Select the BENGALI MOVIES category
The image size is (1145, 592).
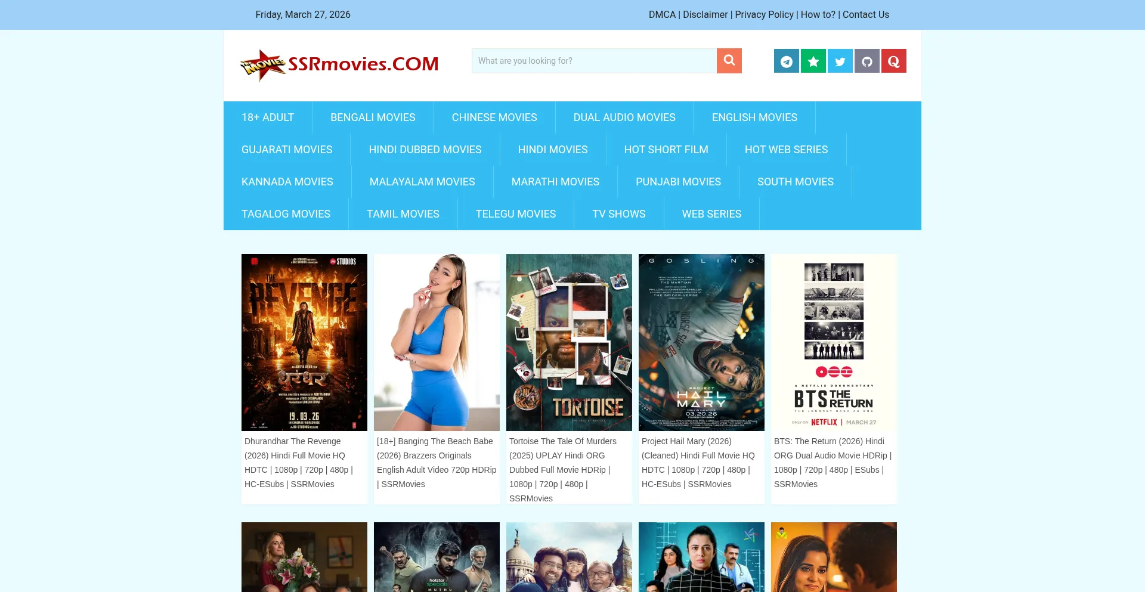point(373,117)
